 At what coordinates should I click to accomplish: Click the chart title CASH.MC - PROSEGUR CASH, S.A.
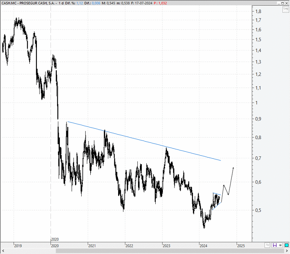28,3
